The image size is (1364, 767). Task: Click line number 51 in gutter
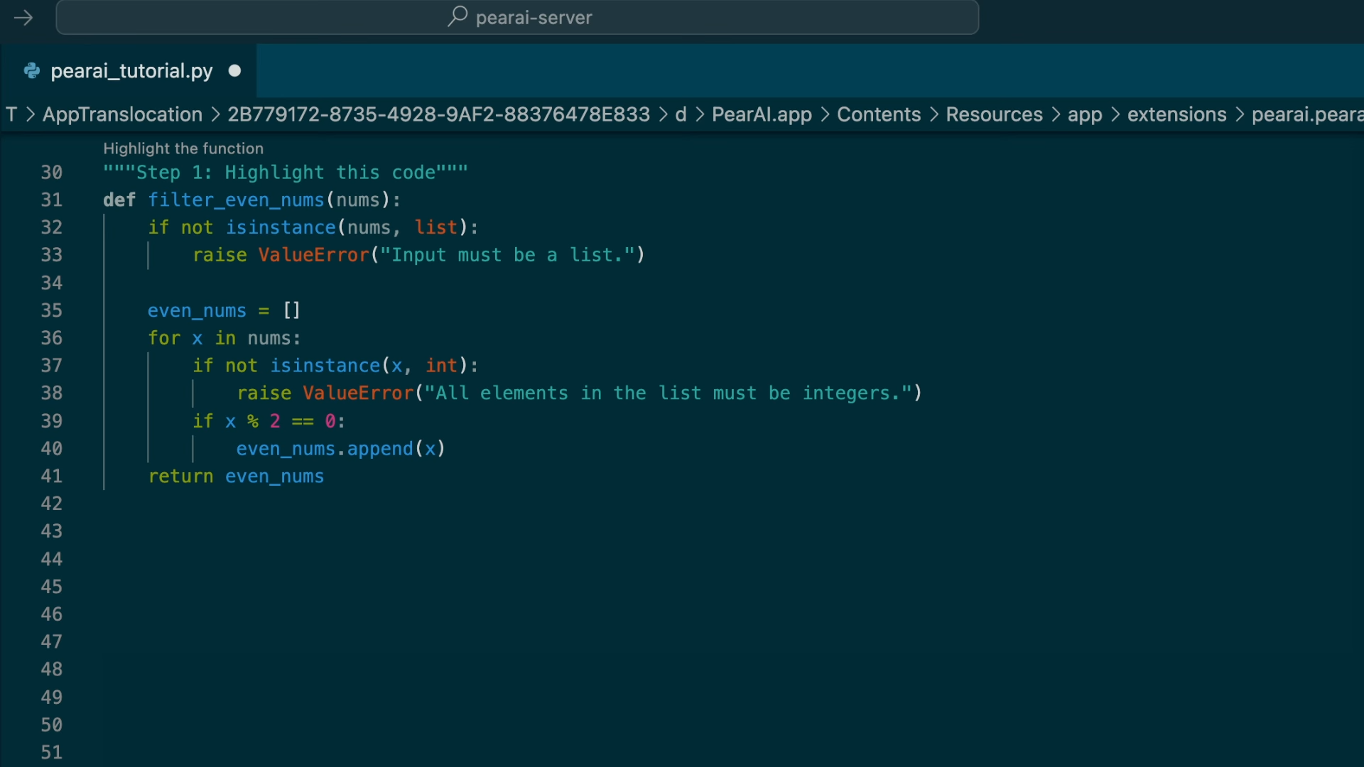[x=51, y=752]
